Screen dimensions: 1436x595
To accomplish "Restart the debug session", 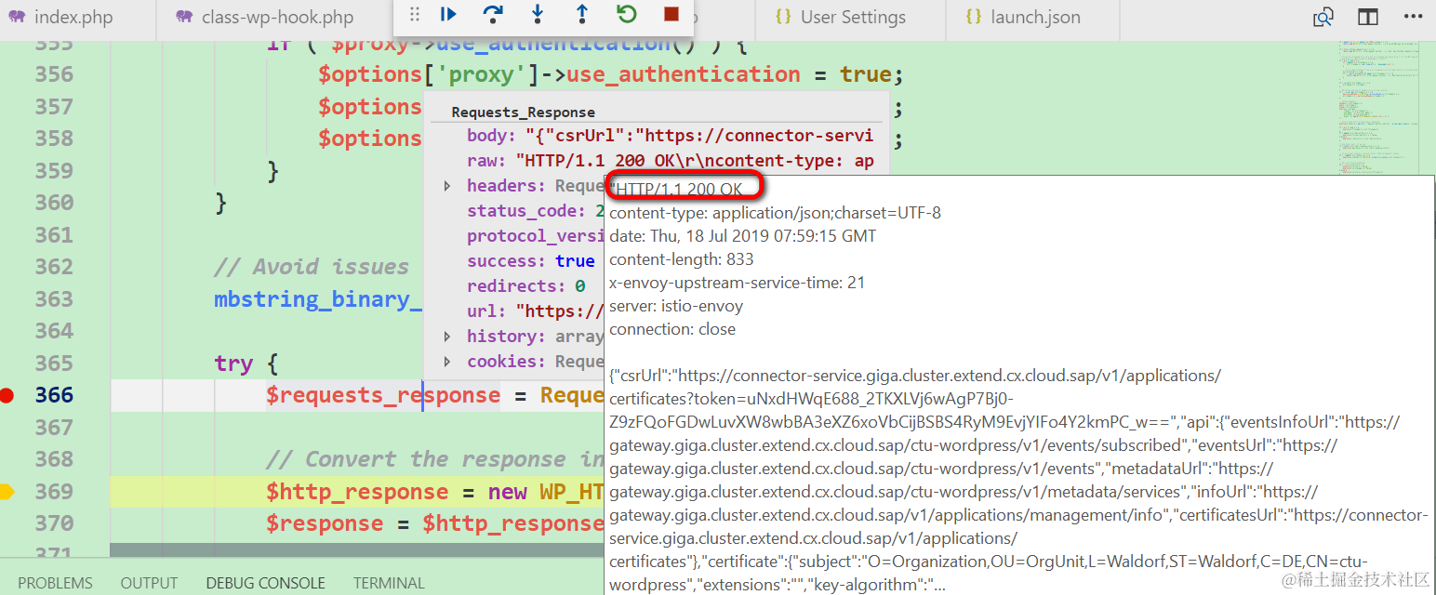I will pos(627,14).
